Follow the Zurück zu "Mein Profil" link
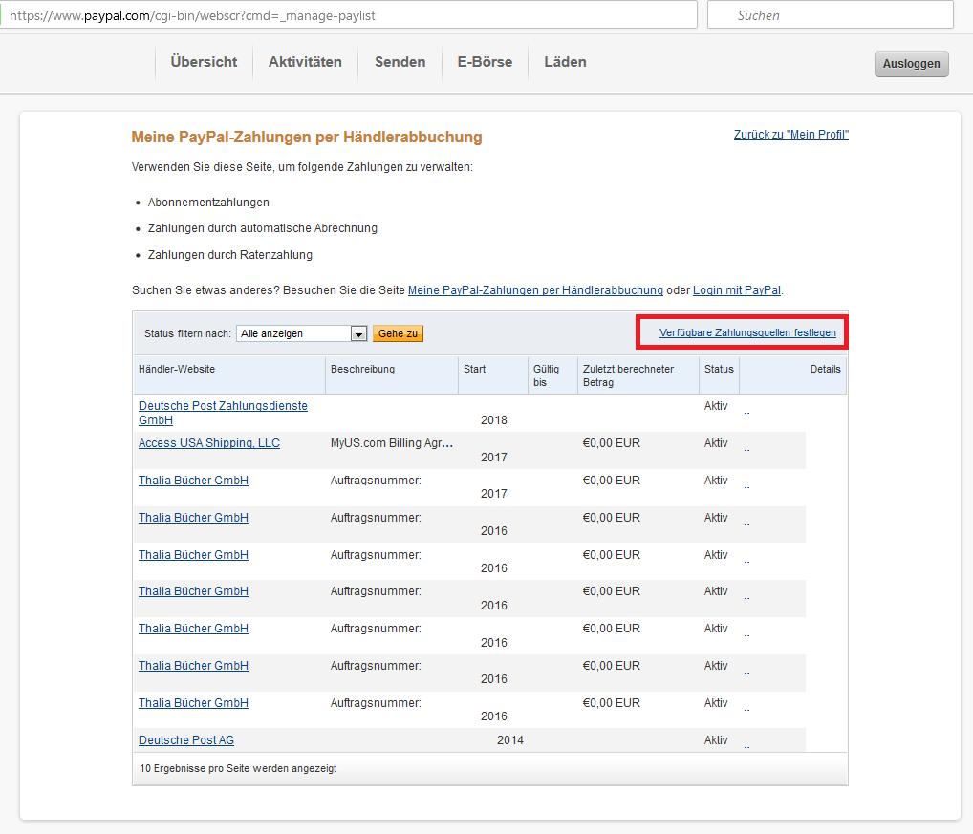 (x=790, y=135)
